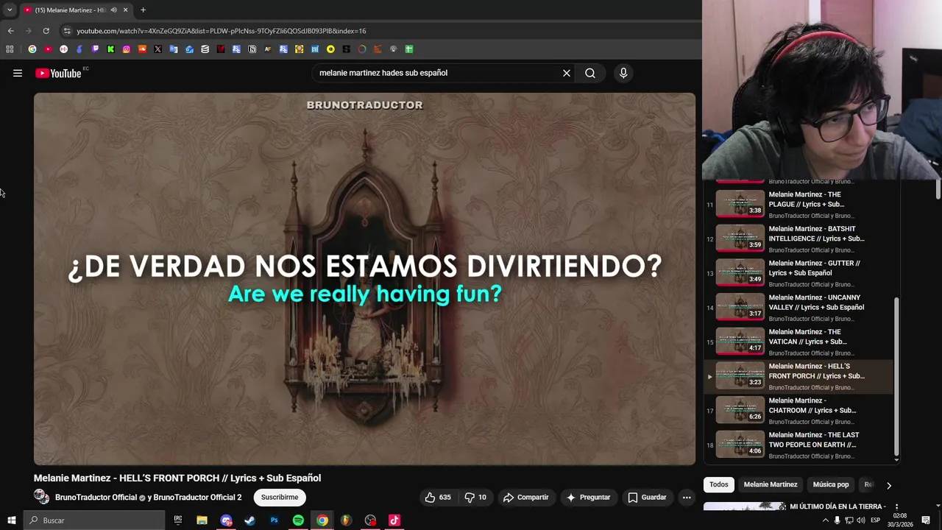Open the notification center icon
Image resolution: width=942 pixels, height=530 pixels.
[x=926, y=520]
